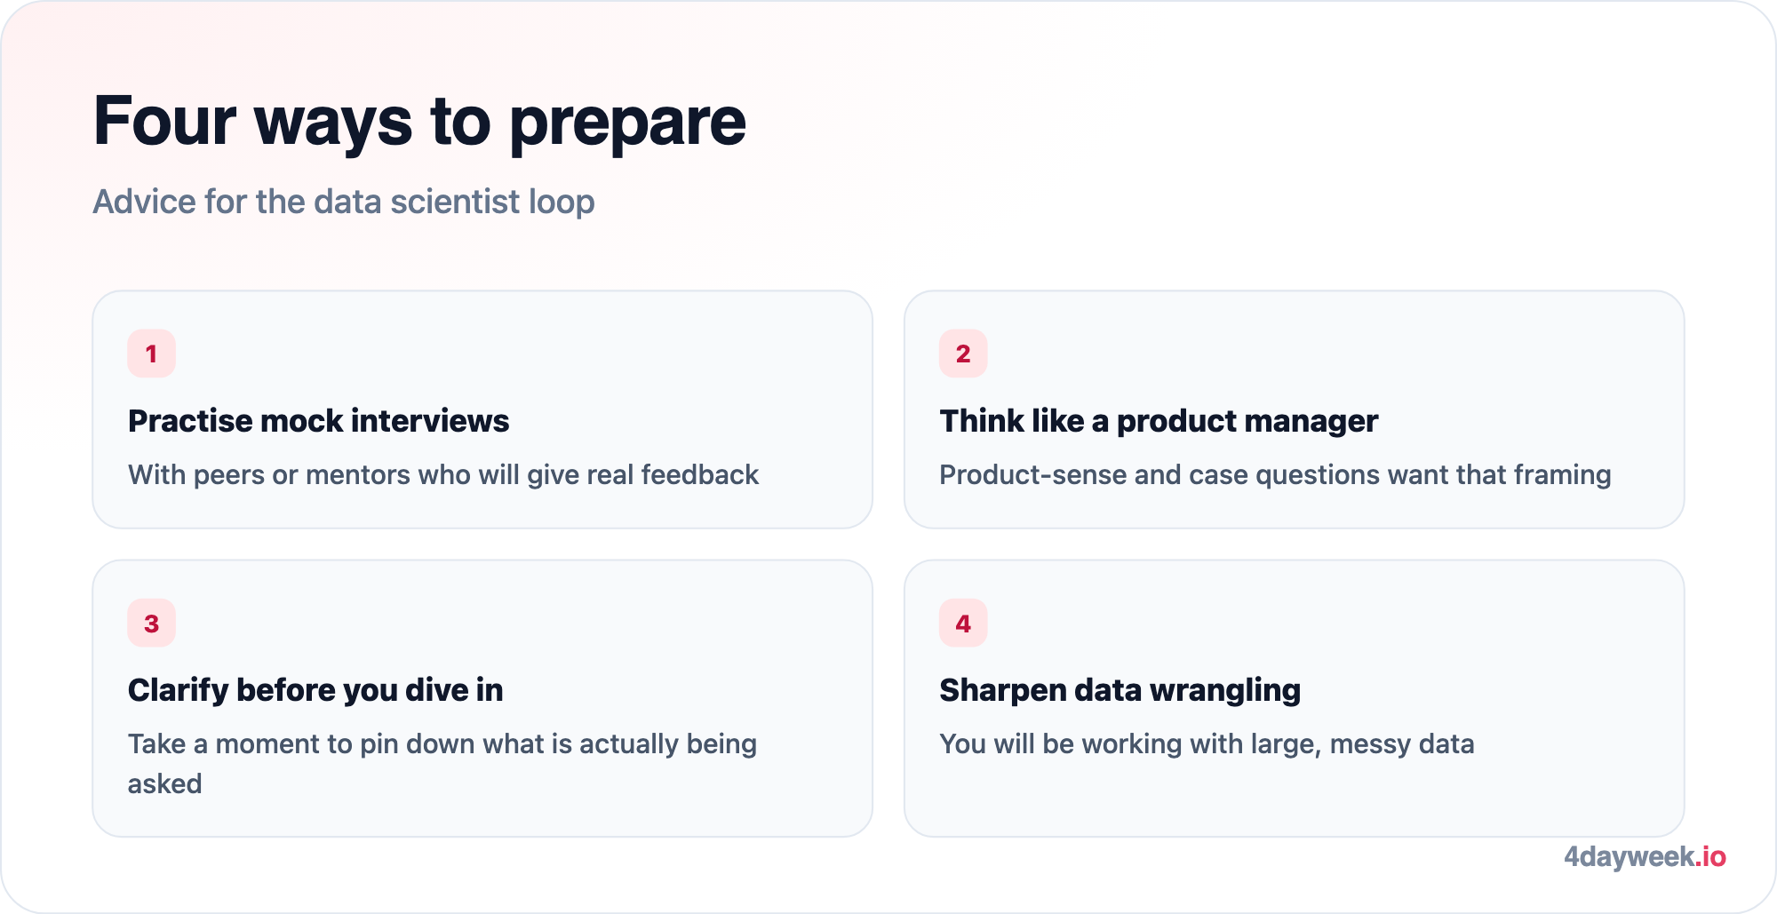Image resolution: width=1777 pixels, height=914 pixels.
Task: Select the 'Practise mock interviews' heading
Action: (x=318, y=421)
